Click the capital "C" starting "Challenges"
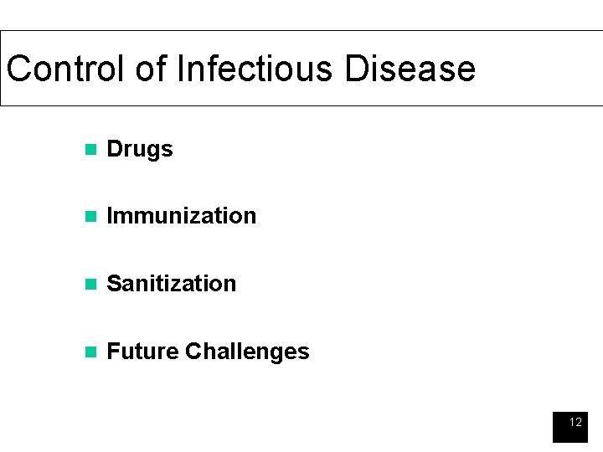603x452 pixels. point(192,352)
